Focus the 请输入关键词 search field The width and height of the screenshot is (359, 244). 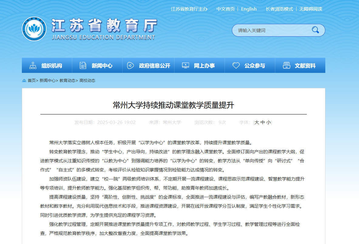(x=272, y=30)
